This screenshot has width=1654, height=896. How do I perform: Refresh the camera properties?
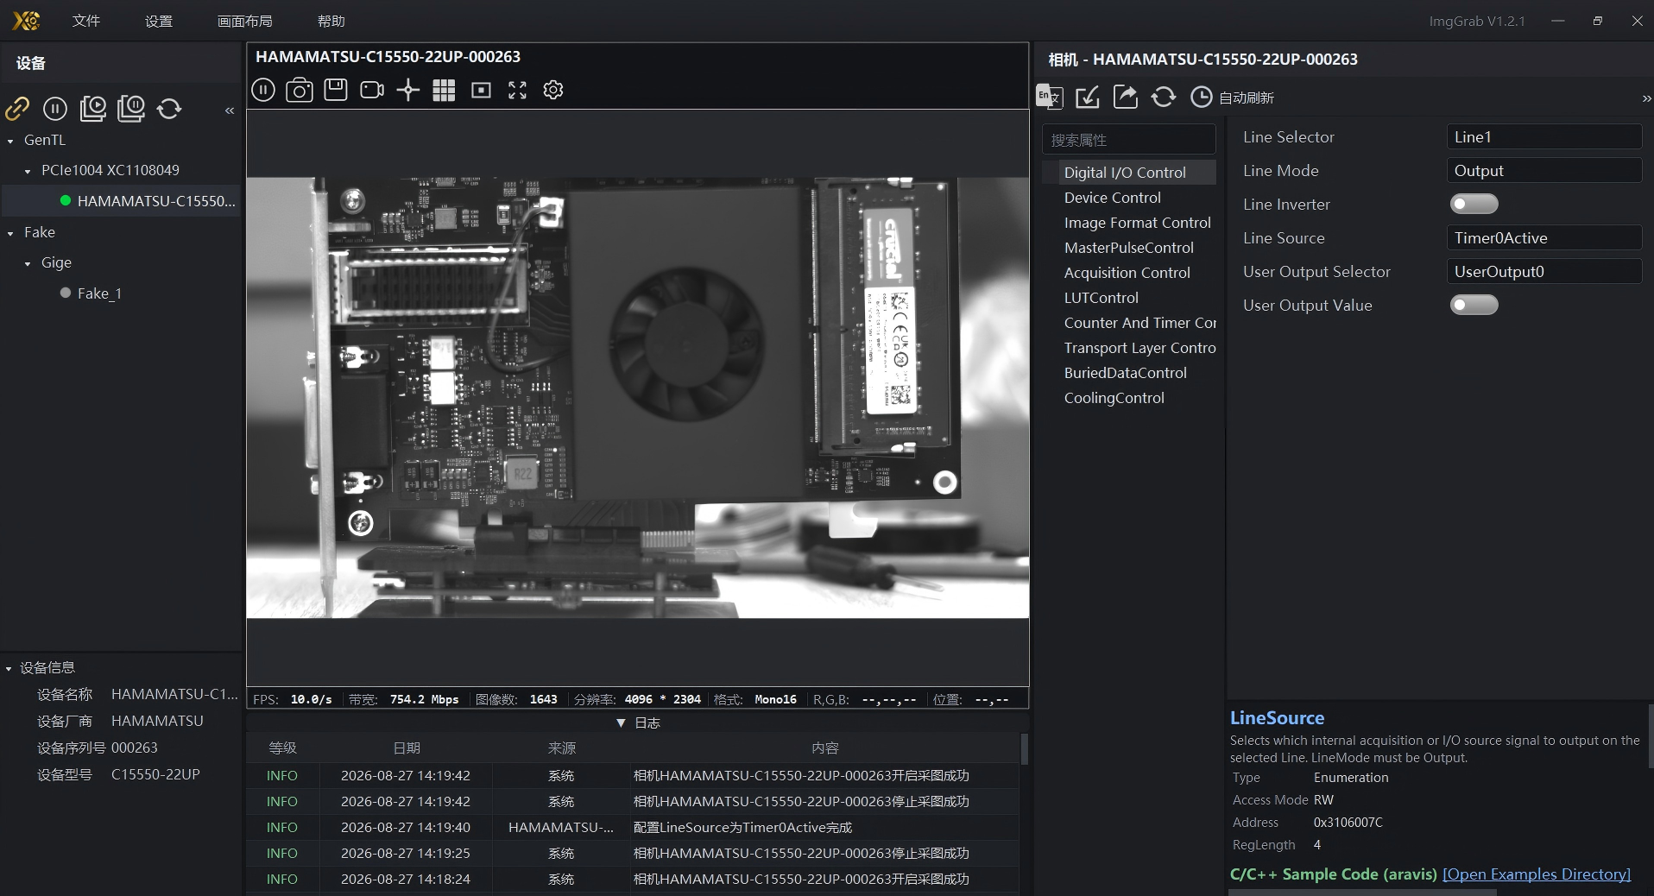click(x=1164, y=97)
